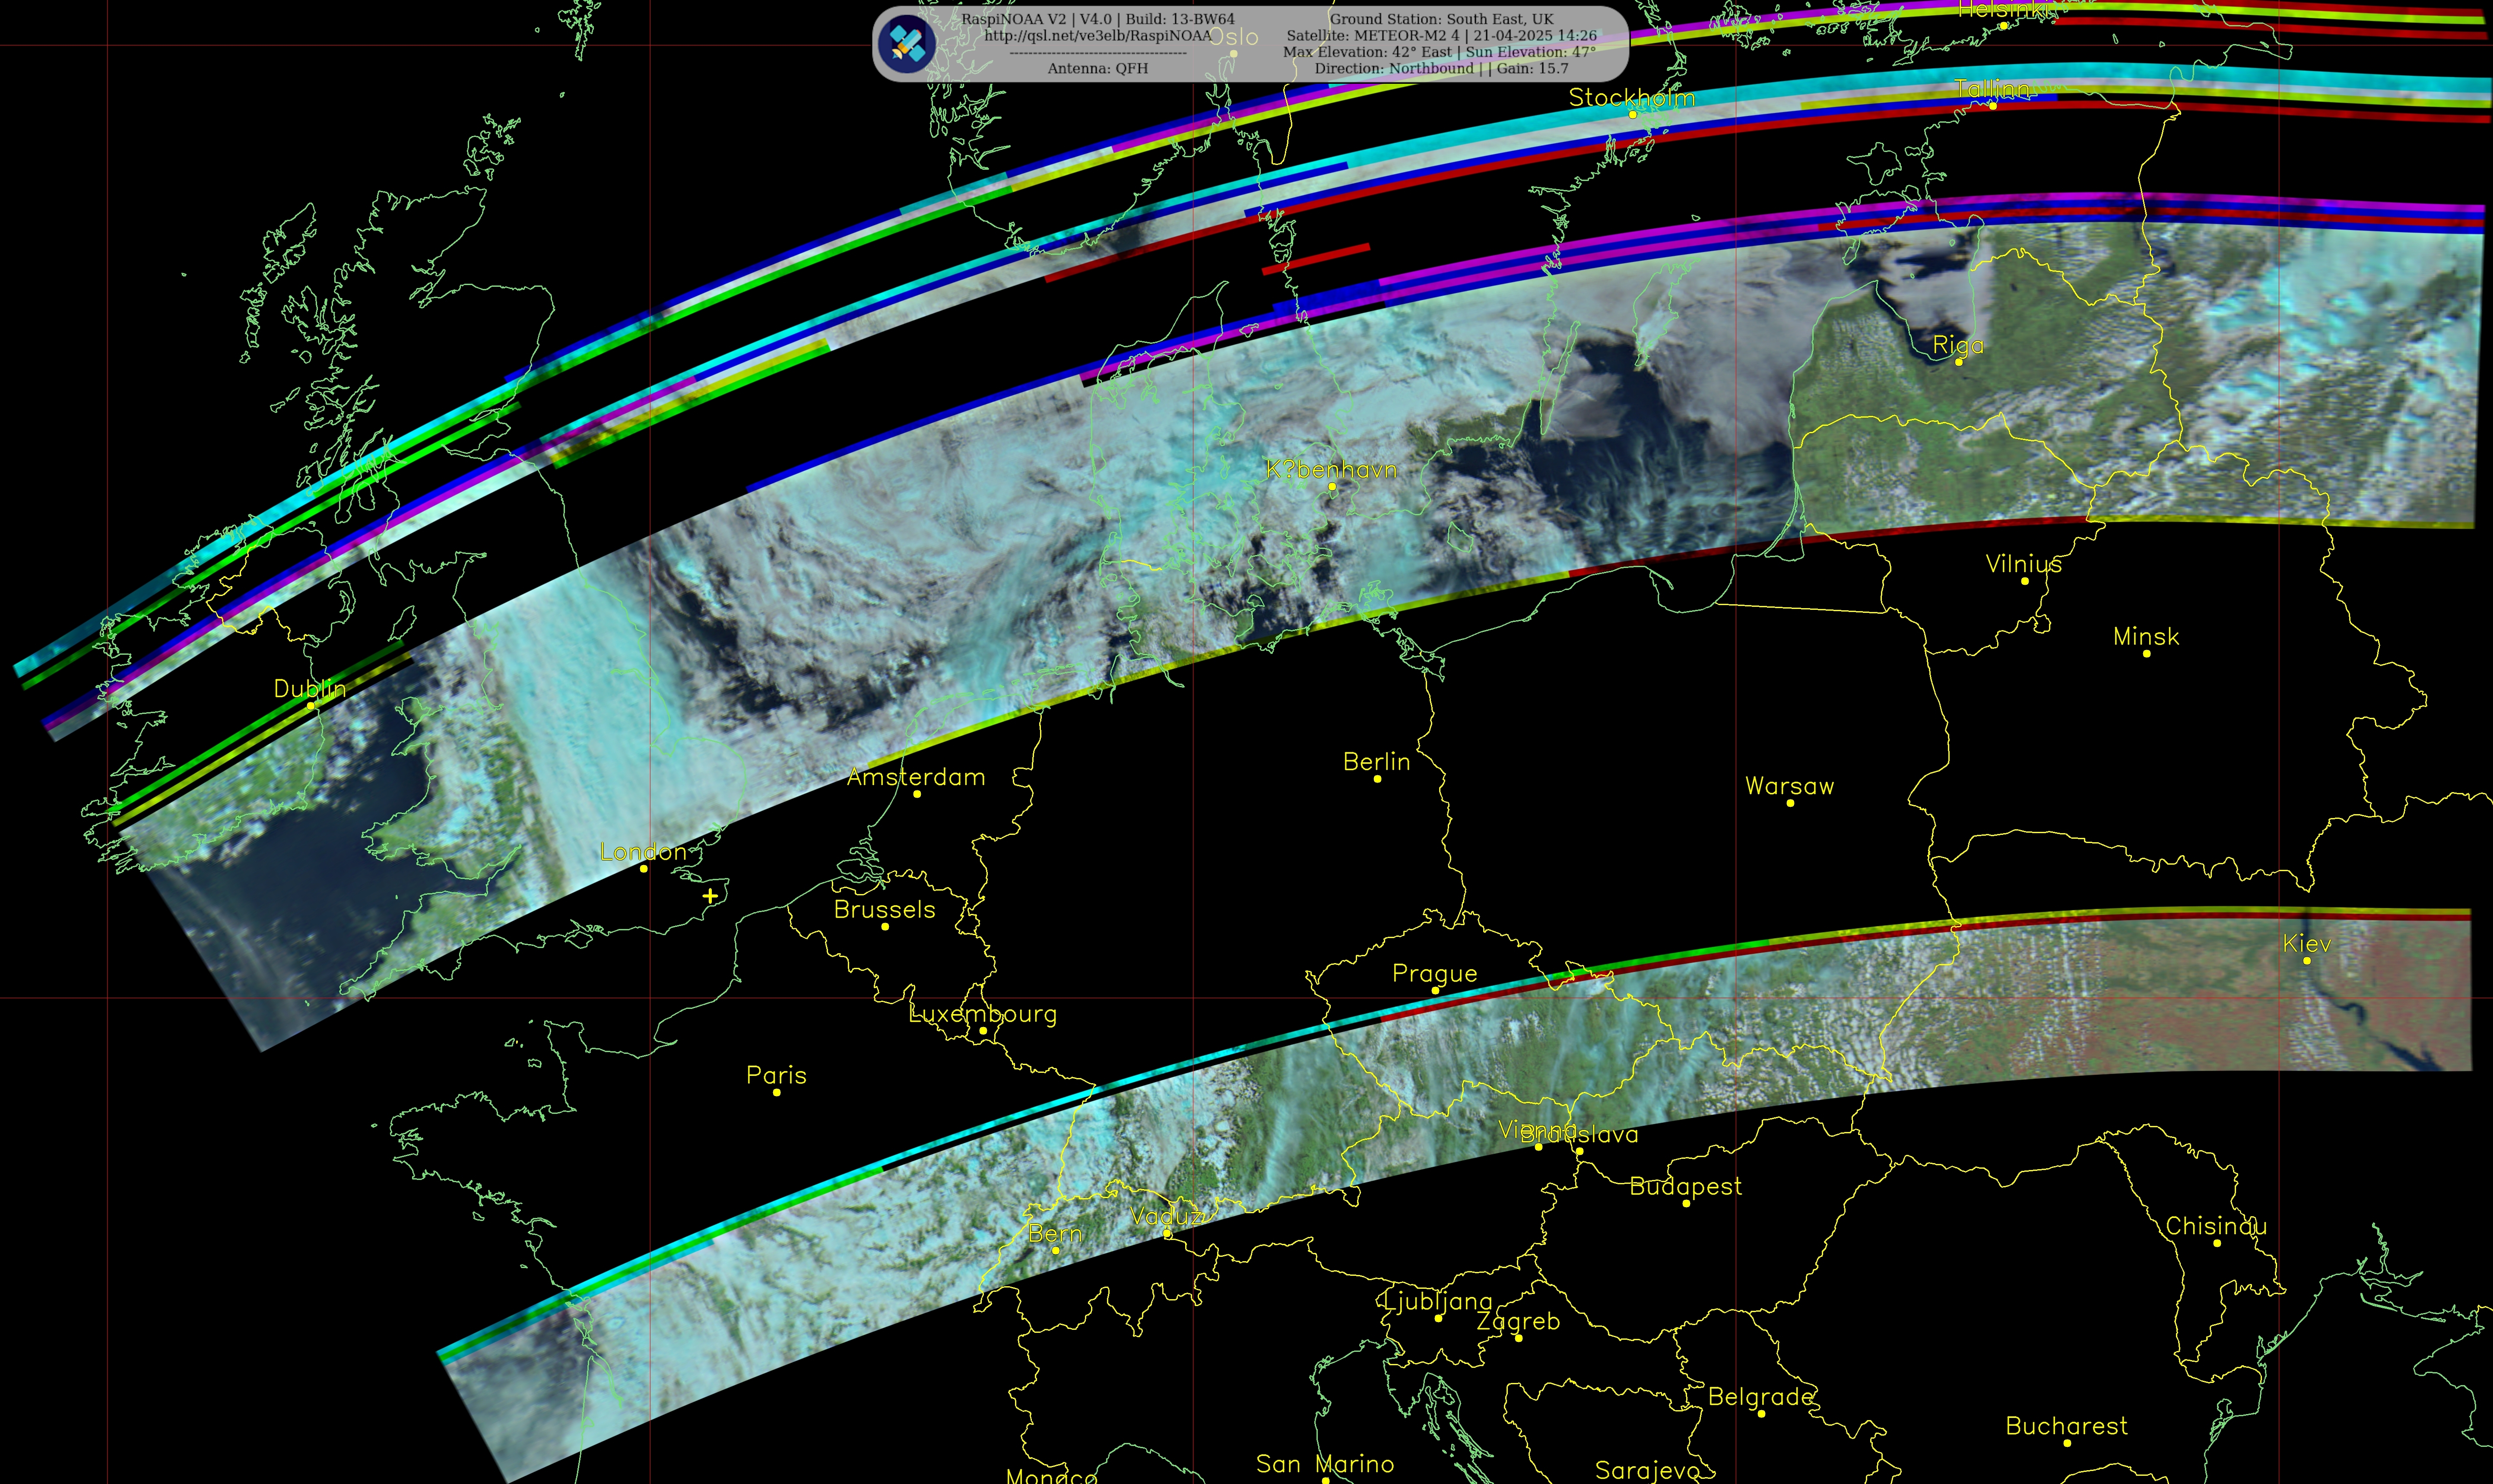Viewport: 2493px width, 1484px height.
Task: Click the Kiev city label
Action: [x=2307, y=944]
